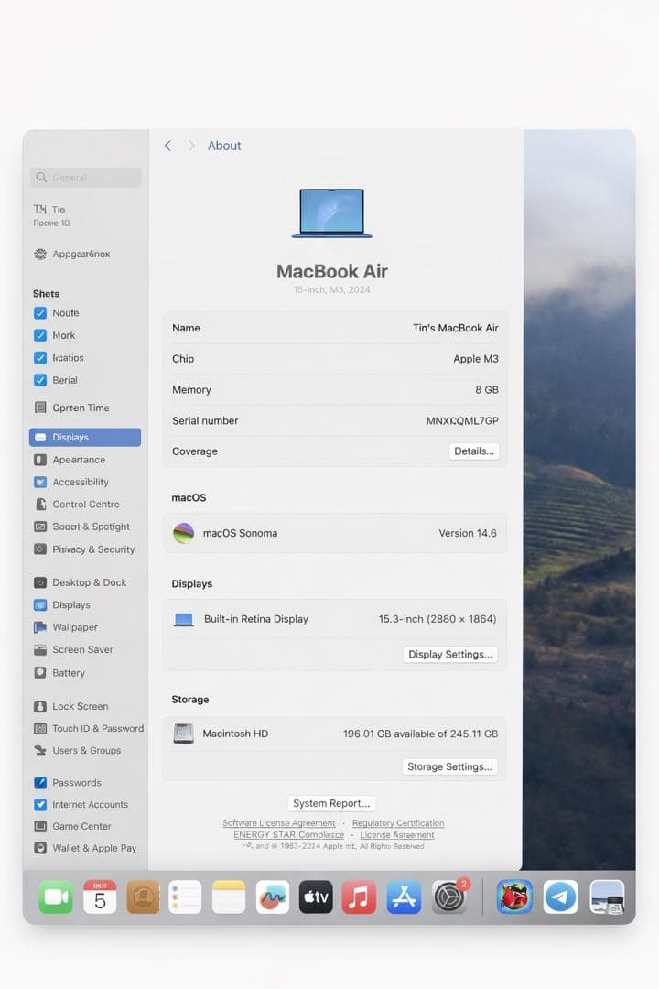Launch the Music app in dock
This screenshot has height=989, width=659.
pos(359,897)
